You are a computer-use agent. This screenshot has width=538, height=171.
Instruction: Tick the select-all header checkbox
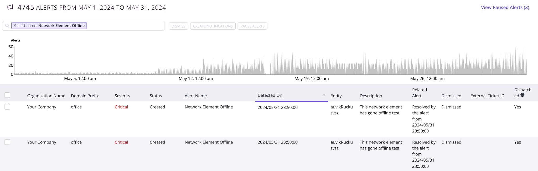7,95
